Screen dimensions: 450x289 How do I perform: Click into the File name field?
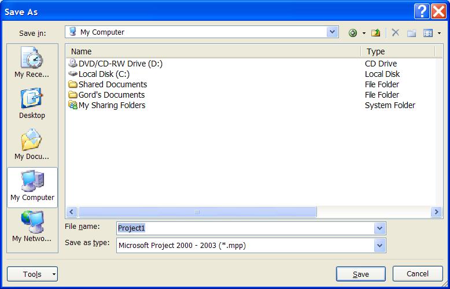[x=245, y=228]
